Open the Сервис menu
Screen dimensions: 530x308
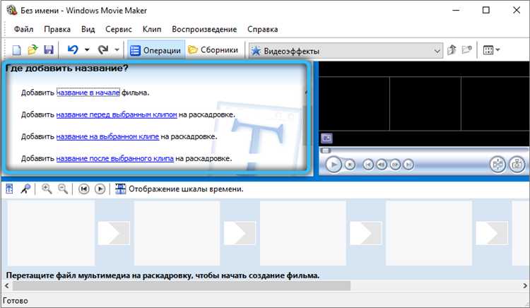118,30
